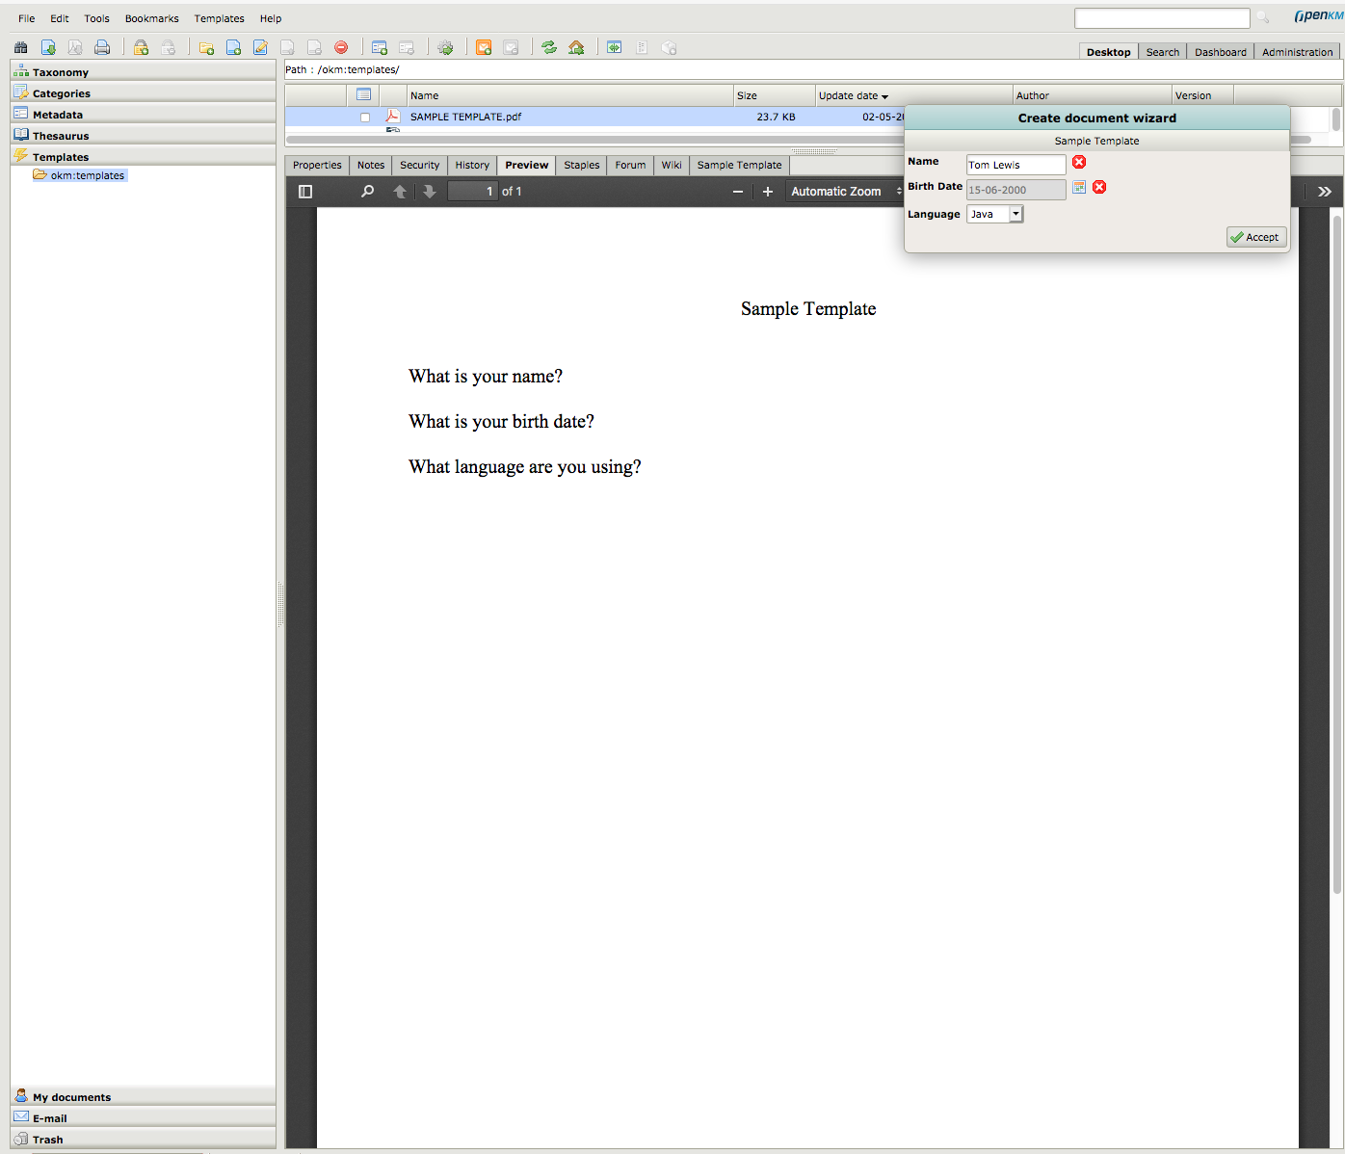Clear the Name field with red X
1345x1154 pixels.
[x=1079, y=162]
